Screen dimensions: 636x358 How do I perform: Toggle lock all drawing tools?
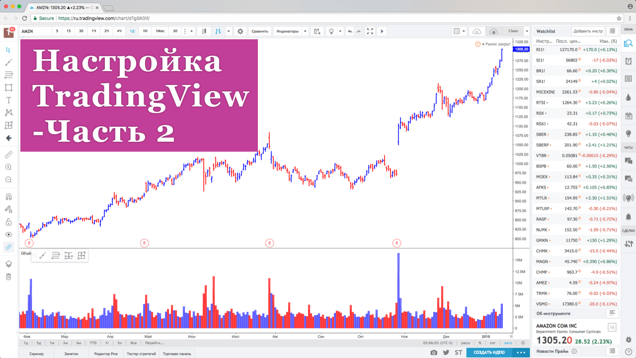(x=8, y=222)
